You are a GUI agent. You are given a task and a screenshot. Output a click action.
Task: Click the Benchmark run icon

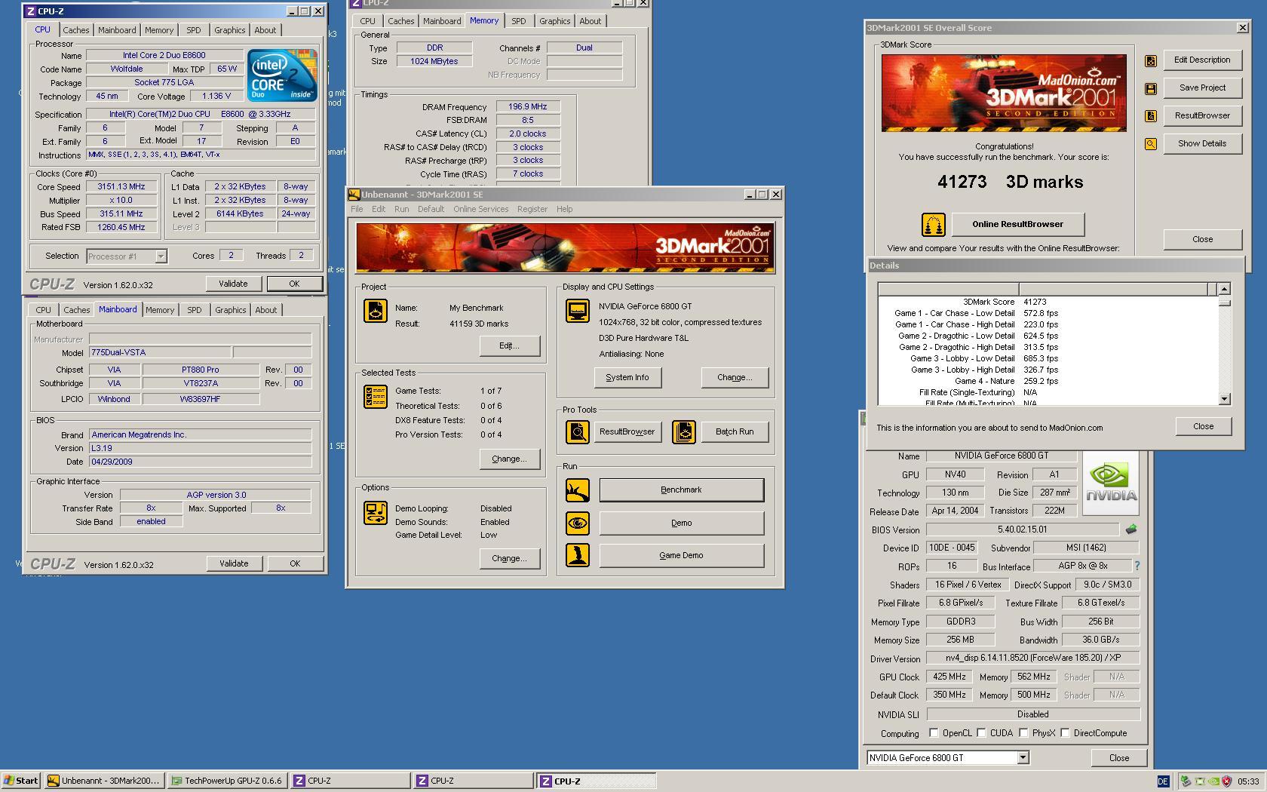pos(578,490)
